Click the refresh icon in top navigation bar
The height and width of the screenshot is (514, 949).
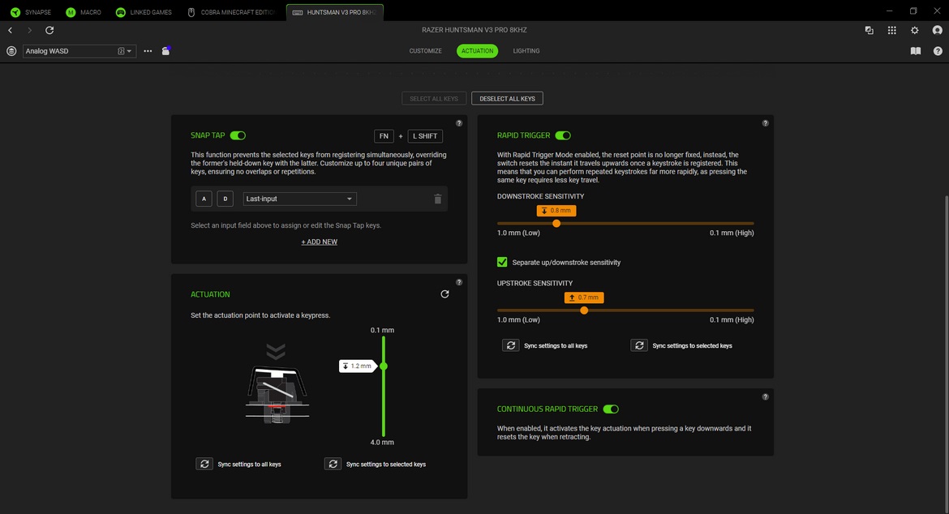pyautogui.click(x=49, y=30)
